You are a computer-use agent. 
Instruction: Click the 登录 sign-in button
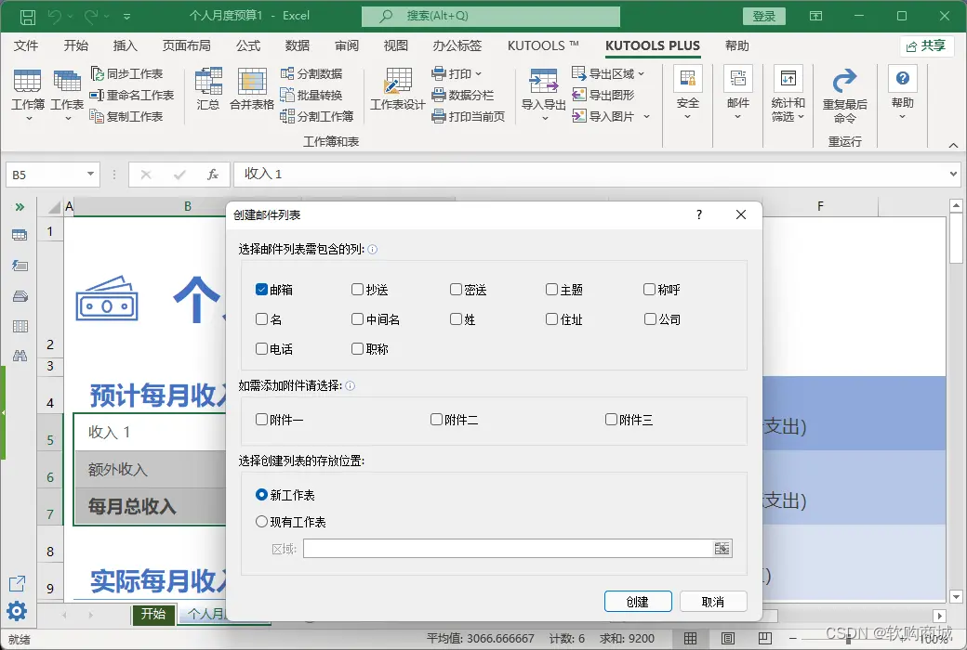764,17
